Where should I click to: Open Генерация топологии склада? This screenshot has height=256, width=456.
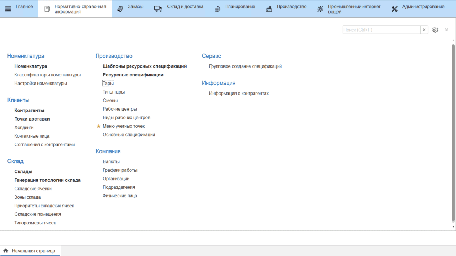click(47, 180)
